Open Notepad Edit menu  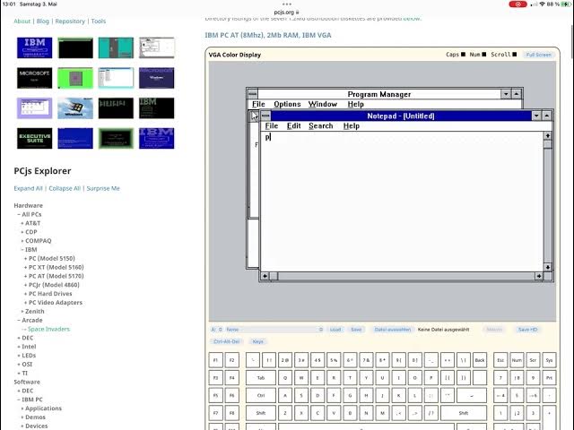(293, 125)
